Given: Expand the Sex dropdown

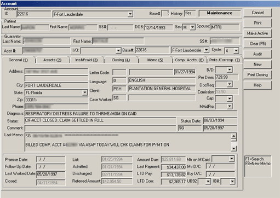Looking at the screenshot, I should [x=192, y=27].
